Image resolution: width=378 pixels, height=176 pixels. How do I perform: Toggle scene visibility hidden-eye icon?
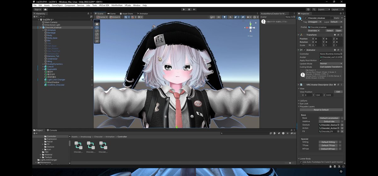pyautogui.click(x=243, y=17)
